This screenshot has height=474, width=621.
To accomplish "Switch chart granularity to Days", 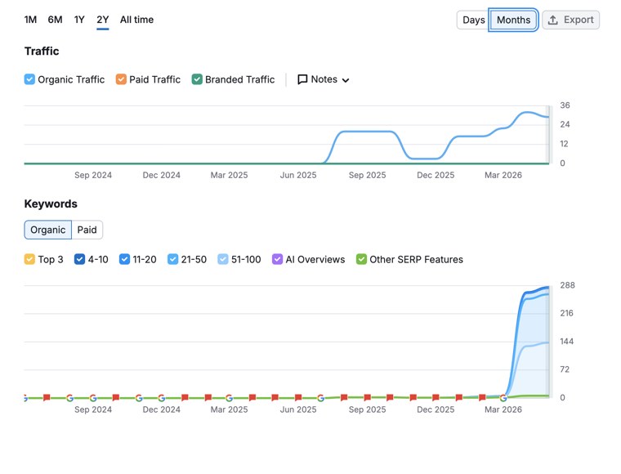I will click(x=473, y=20).
